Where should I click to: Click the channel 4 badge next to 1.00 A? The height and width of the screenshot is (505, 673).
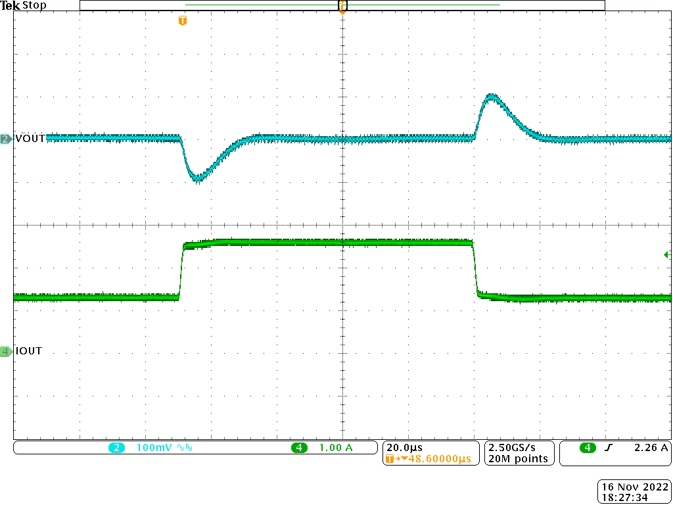[x=299, y=447]
